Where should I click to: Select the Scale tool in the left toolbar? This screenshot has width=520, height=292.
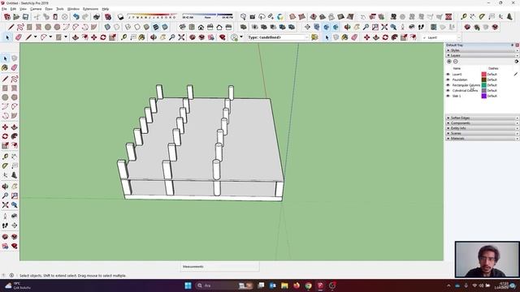coord(5,146)
